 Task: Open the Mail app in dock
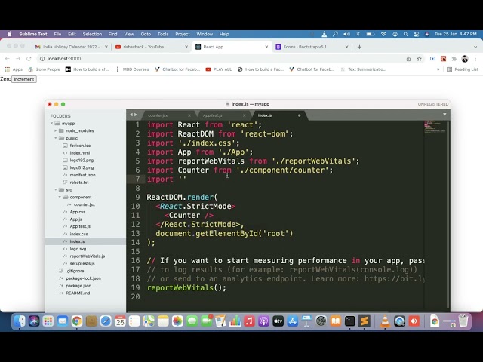63,321
